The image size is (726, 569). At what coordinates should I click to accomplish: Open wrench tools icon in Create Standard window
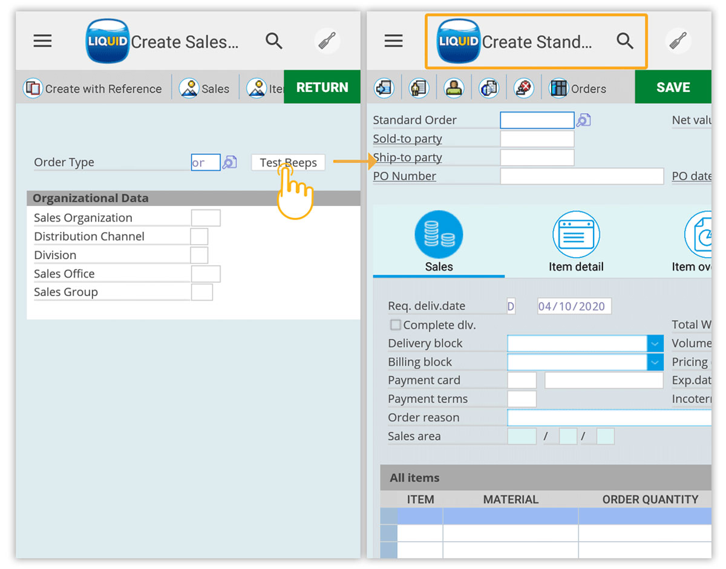click(679, 41)
